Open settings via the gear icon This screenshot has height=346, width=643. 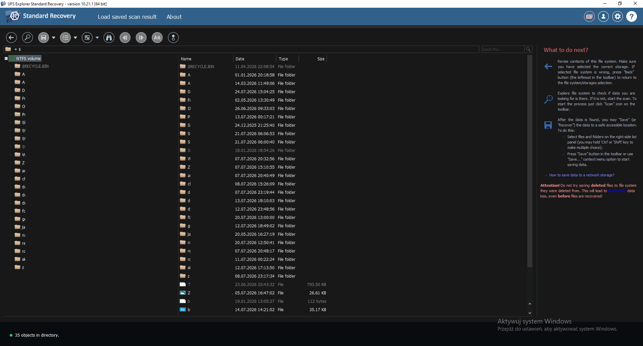coord(618,16)
